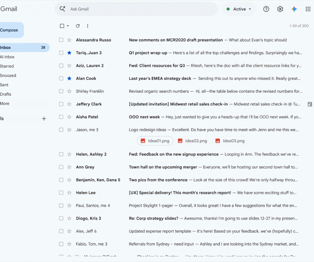Click the Compose button

[12, 30]
